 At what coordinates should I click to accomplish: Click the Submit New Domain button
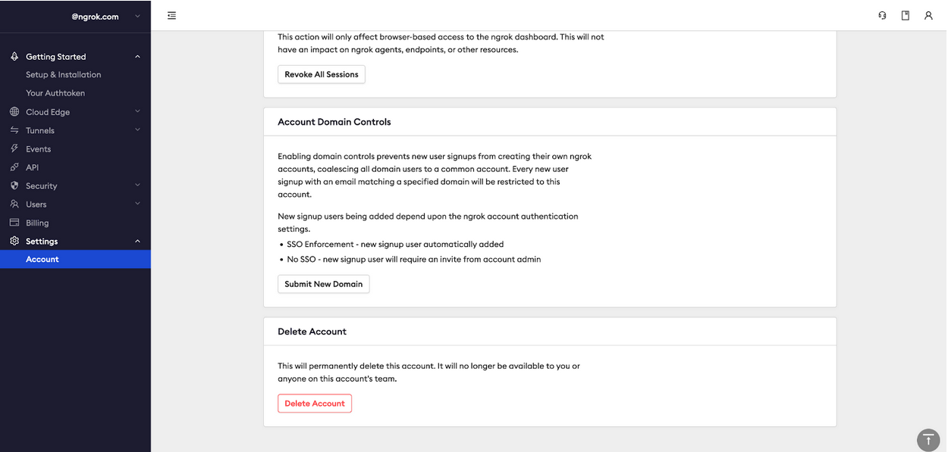(323, 284)
